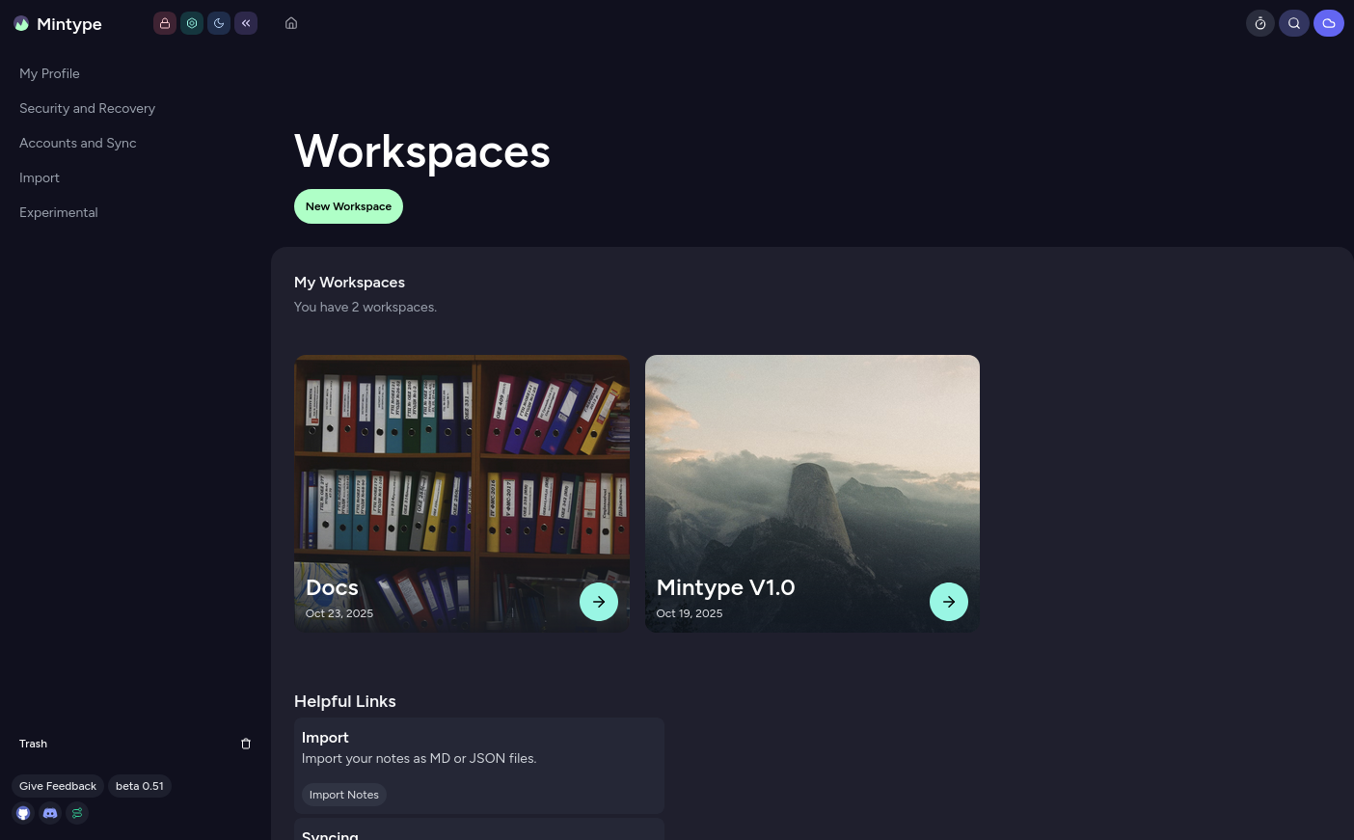This screenshot has height=840, width=1354.
Task: Click the lock icon in the sidebar header
Action: pos(165,23)
